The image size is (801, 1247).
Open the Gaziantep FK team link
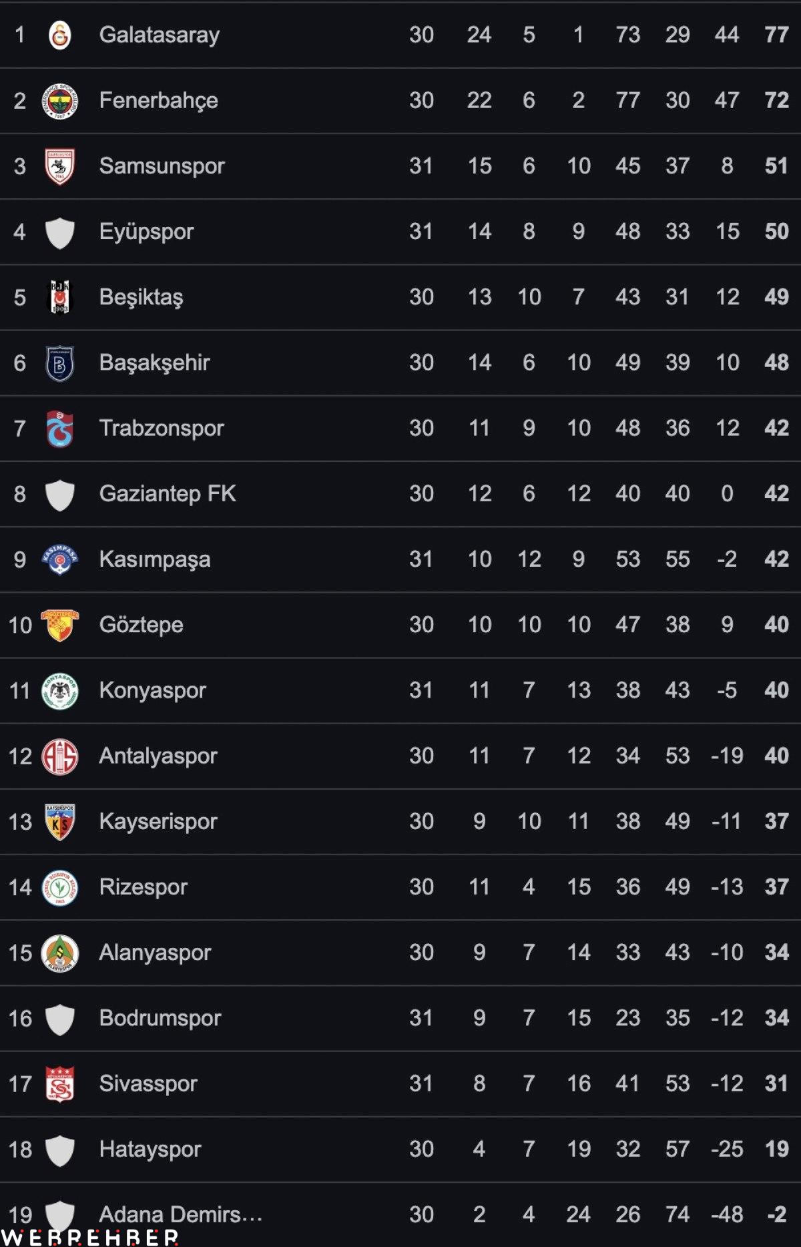pos(168,494)
